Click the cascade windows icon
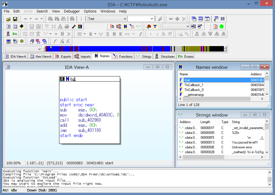This screenshot has width=275, height=195. (x=194, y=19)
